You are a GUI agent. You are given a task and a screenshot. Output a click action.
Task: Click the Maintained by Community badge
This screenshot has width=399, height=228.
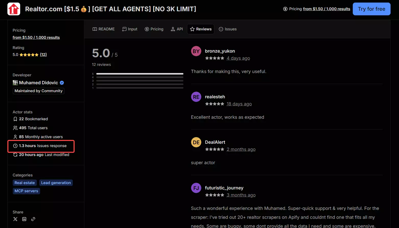coord(39,91)
